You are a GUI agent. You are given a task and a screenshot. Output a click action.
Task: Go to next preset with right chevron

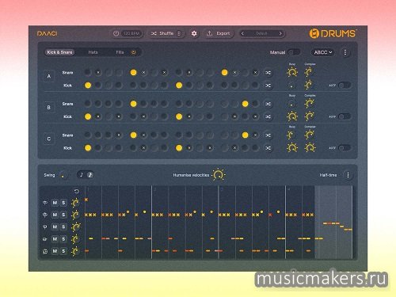(280, 33)
